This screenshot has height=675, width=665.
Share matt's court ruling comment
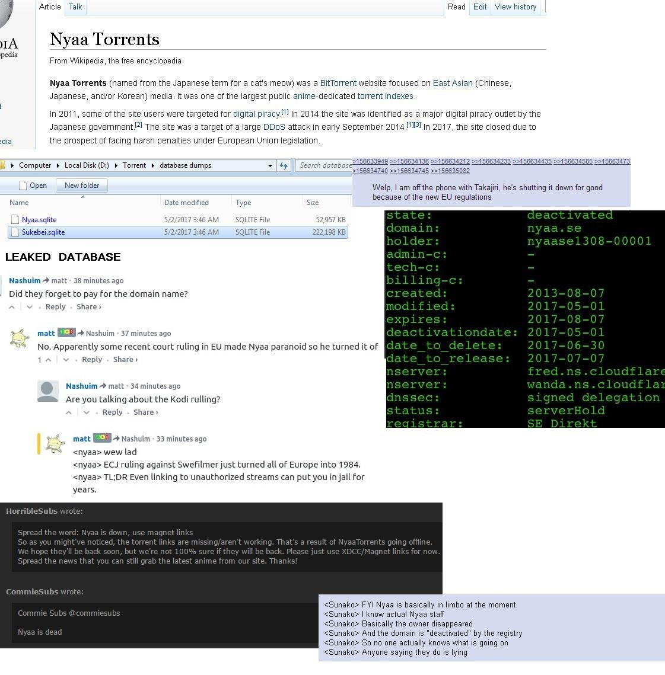click(125, 360)
